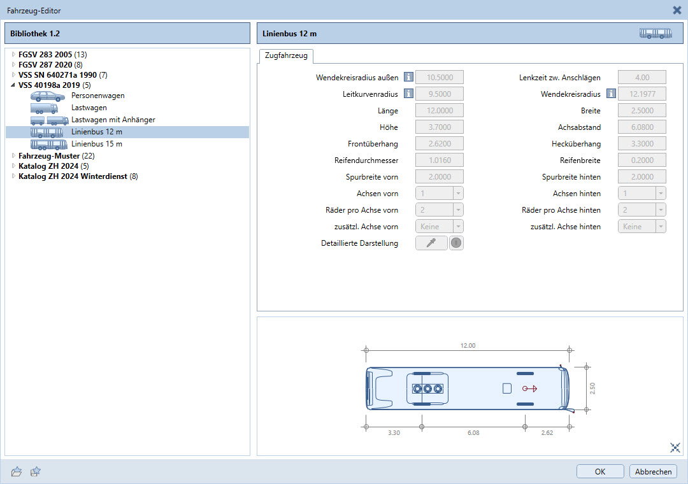Image resolution: width=688 pixels, height=484 pixels.
Task: Click the zoom-to-fit icon in preview
Action: click(x=675, y=448)
